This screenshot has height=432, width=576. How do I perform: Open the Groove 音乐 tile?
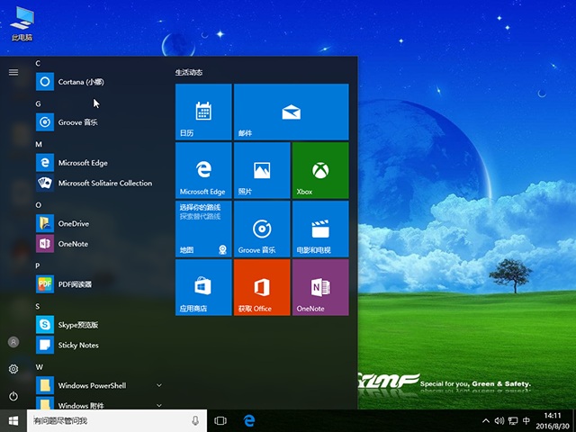pyautogui.click(x=261, y=229)
